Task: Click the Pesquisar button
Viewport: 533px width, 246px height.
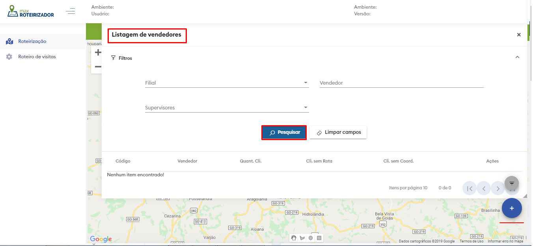Action: 284,133
